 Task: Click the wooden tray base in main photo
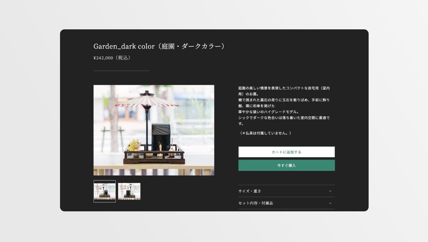click(154, 160)
